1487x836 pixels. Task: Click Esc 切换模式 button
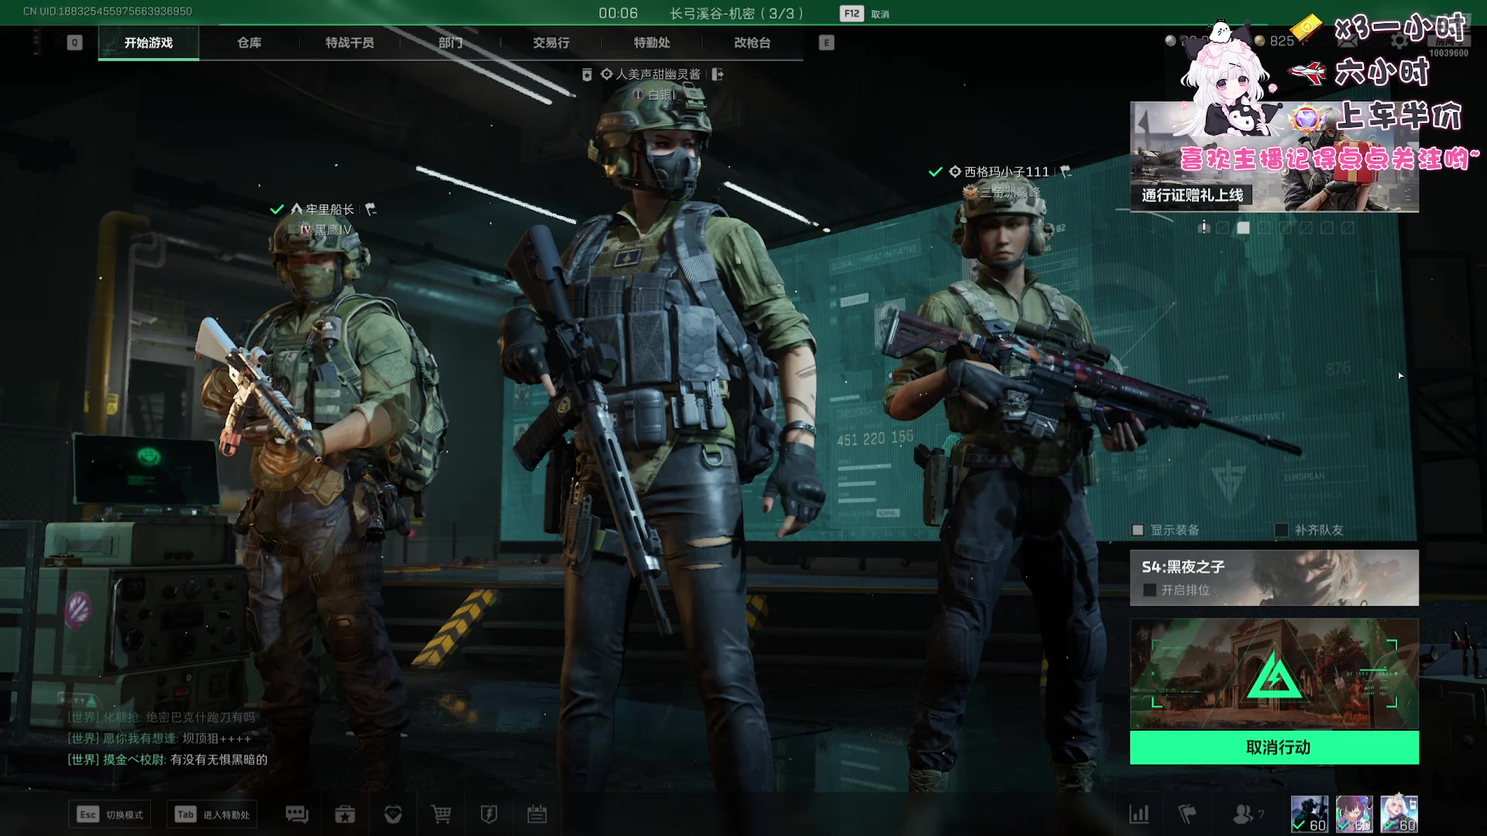pyautogui.click(x=109, y=814)
